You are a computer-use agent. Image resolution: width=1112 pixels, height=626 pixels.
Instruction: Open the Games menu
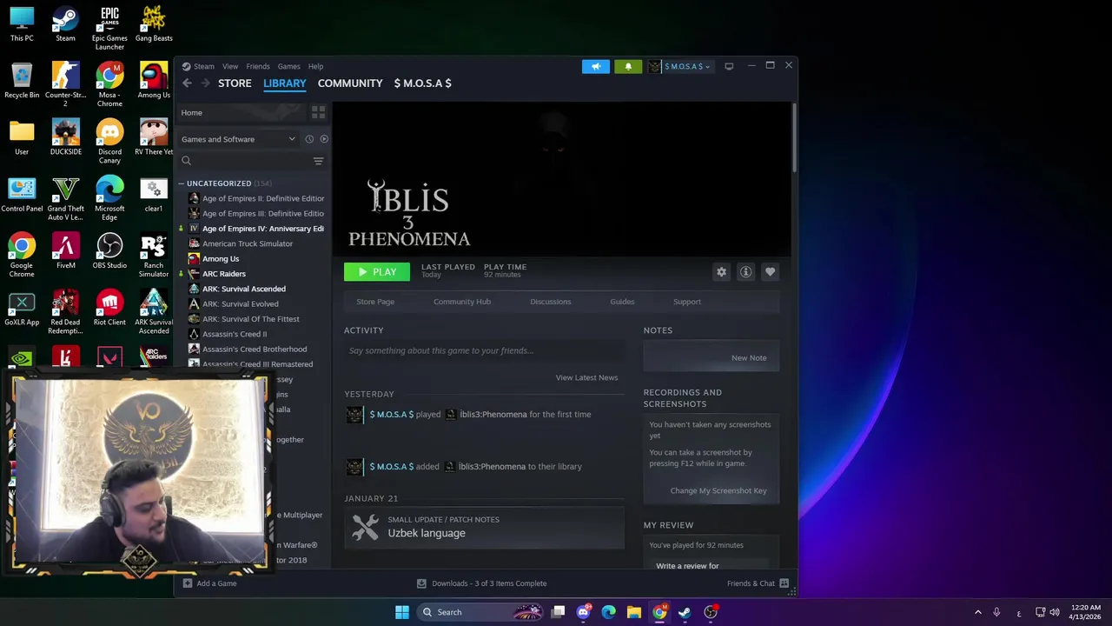point(288,66)
